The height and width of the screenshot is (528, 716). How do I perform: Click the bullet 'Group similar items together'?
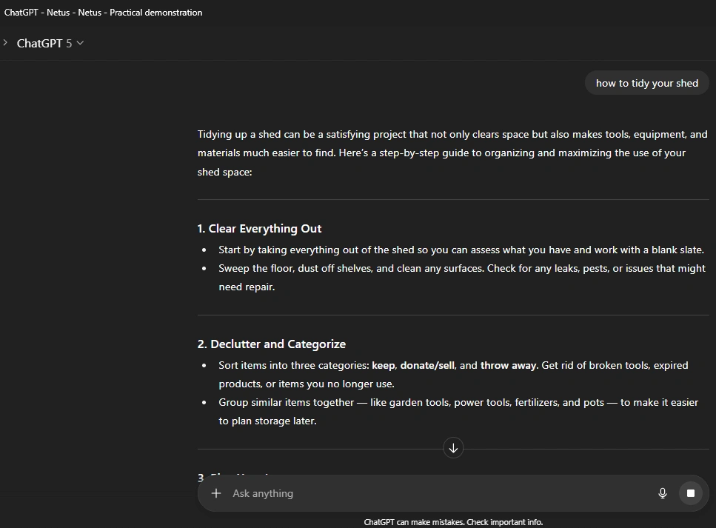[x=458, y=403]
